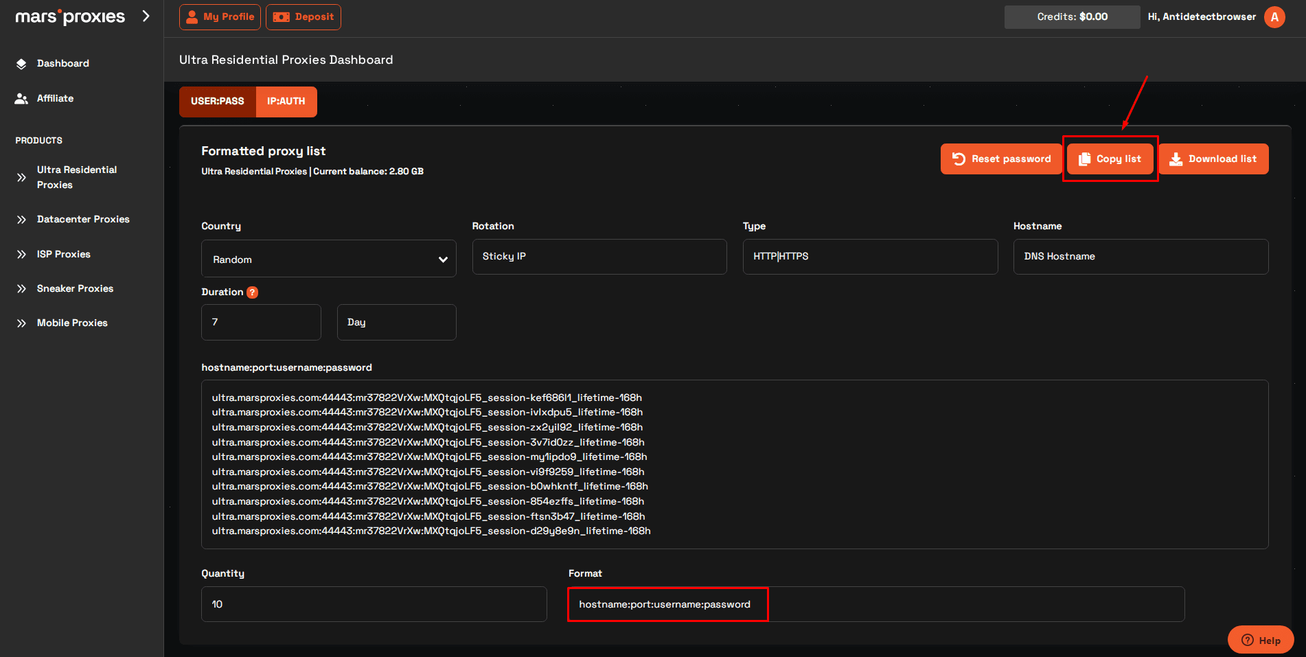Screen dimensions: 1306x657
Task: Click proxy line with session-my1ipdo9
Action: [x=429, y=457]
